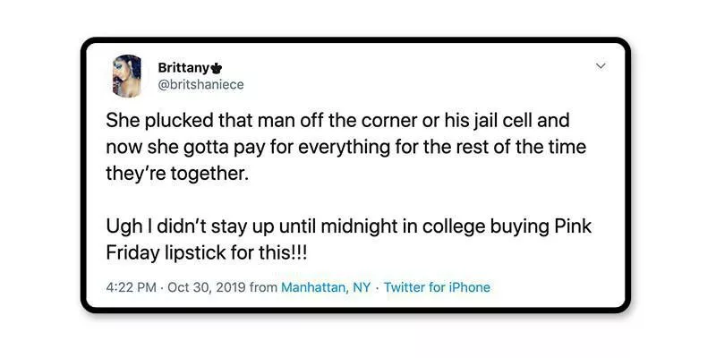Click the crown emoji beside Brittany
Viewport: 716px width, 358px height.
coord(217,67)
